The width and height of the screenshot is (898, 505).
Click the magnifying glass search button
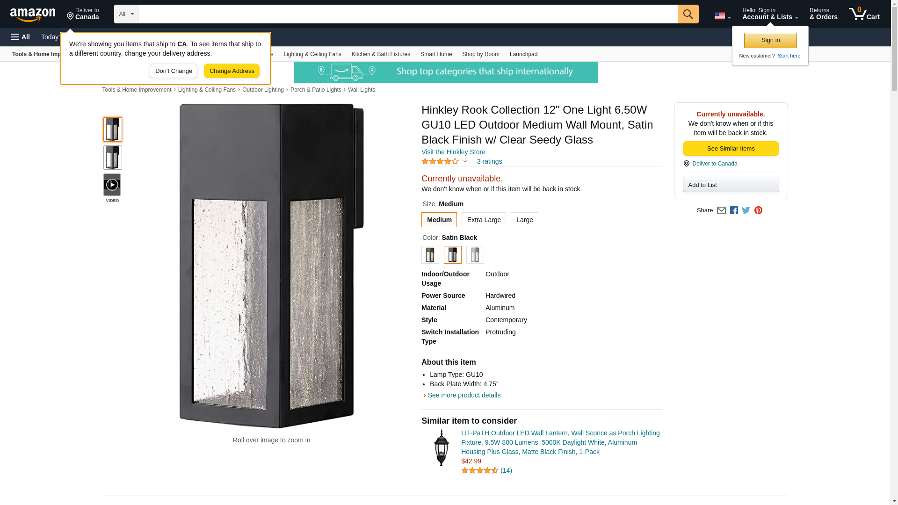(x=688, y=14)
